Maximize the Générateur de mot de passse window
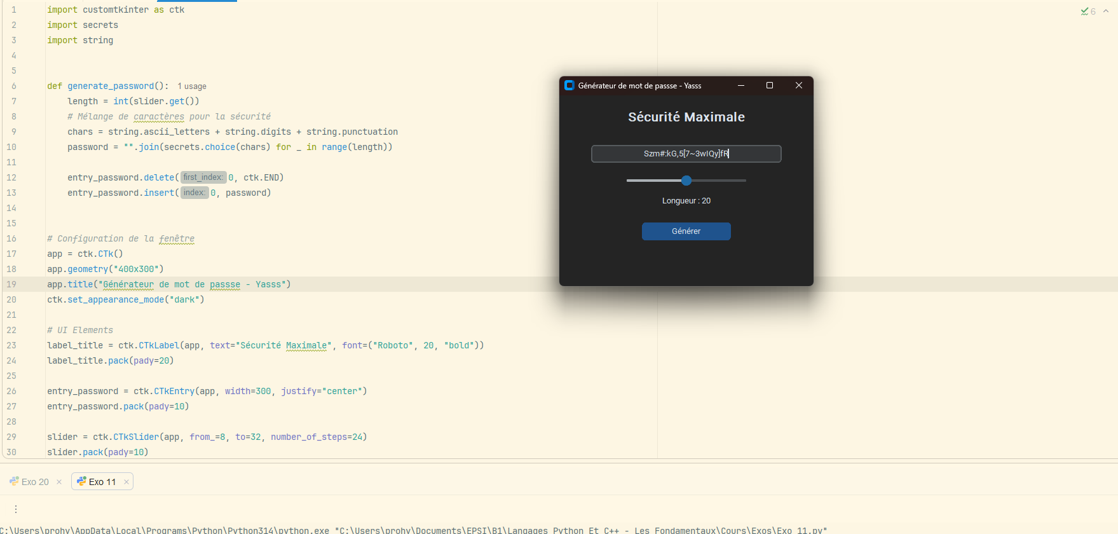This screenshot has height=534, width=1118. pos(770,85)
